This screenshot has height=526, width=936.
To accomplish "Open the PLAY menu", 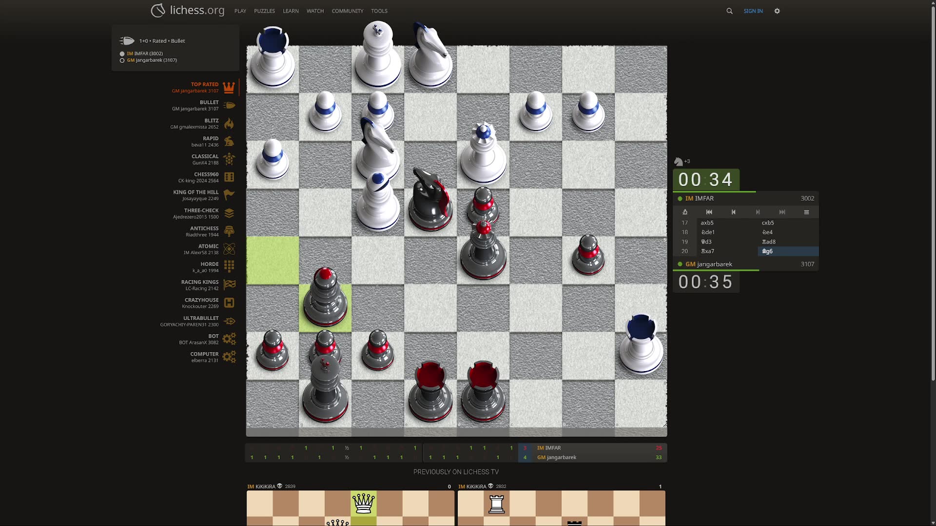I will pos(240,11).
